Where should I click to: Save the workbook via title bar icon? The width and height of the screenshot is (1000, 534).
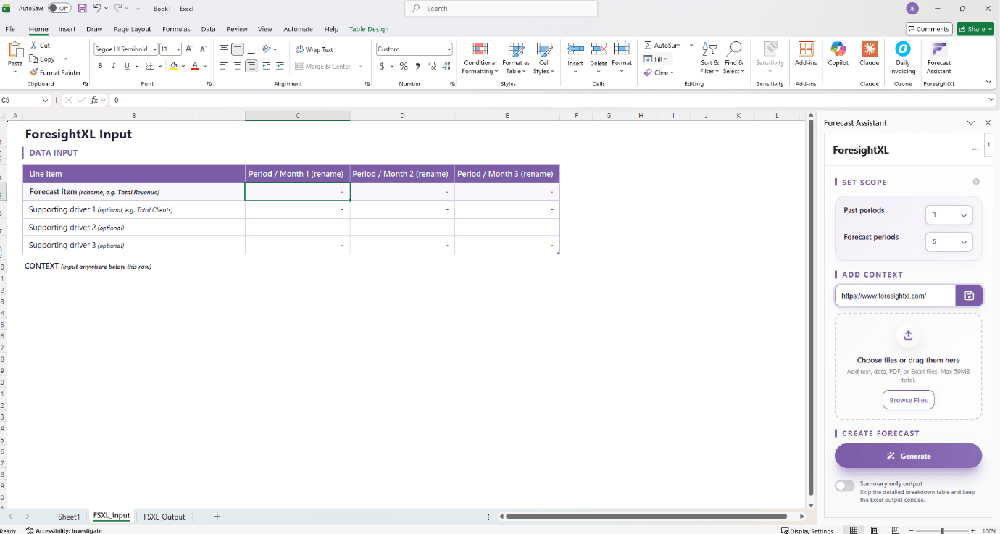tap(82, 8)
